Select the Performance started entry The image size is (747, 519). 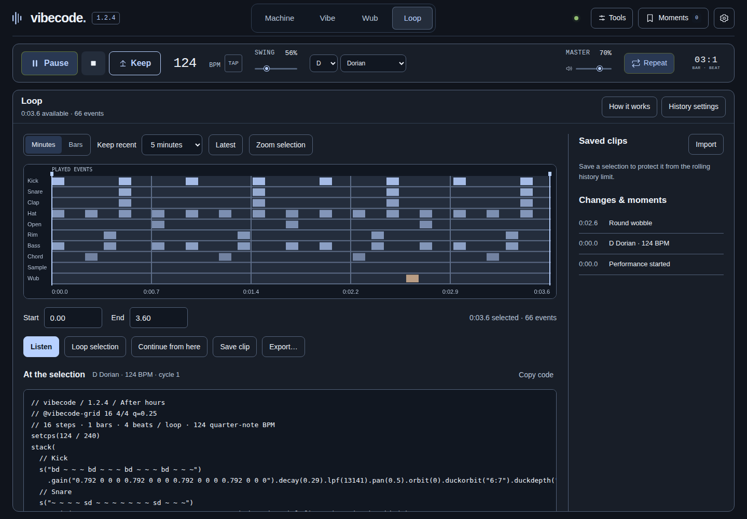pos(651,264)
